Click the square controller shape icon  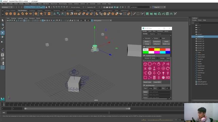145,78
